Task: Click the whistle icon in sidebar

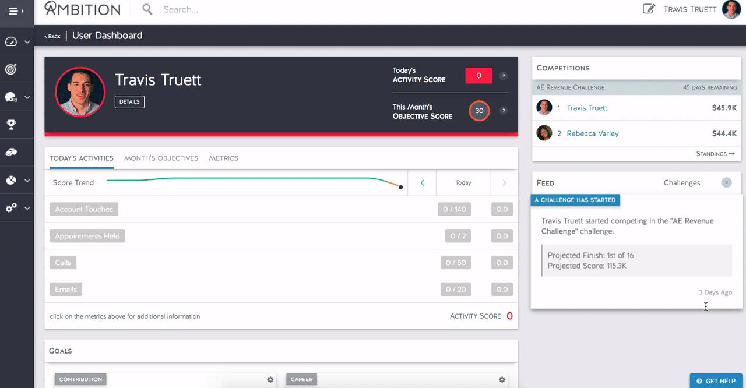Action: (x=11, y=153)
